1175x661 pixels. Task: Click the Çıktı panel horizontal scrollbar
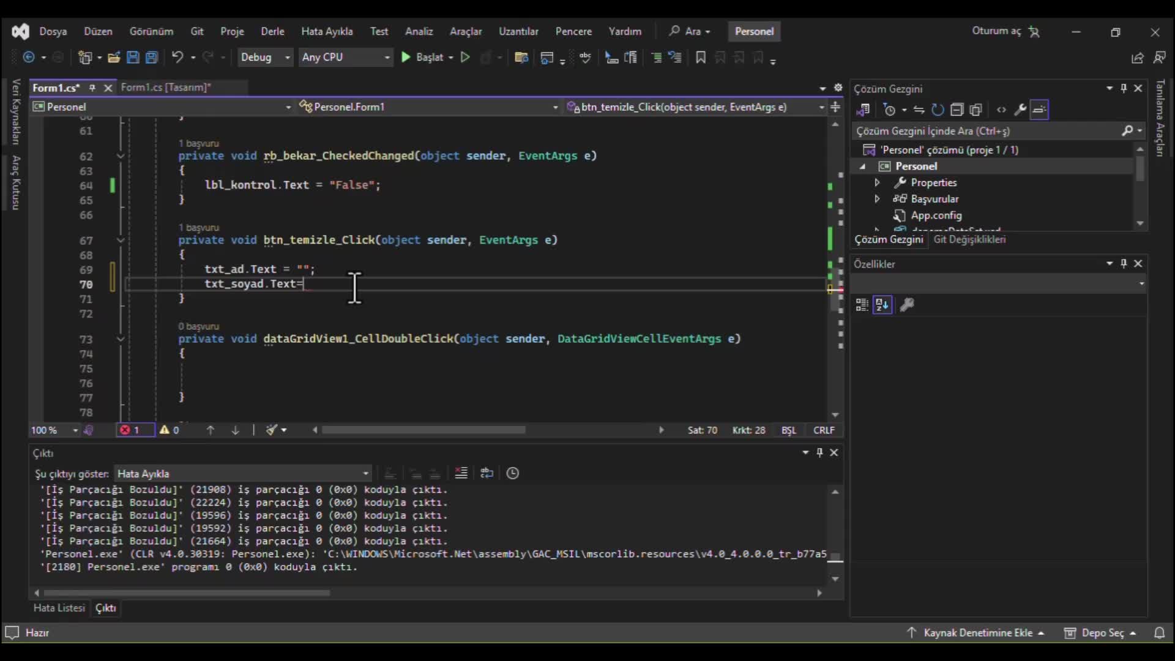tap(187, 593)
